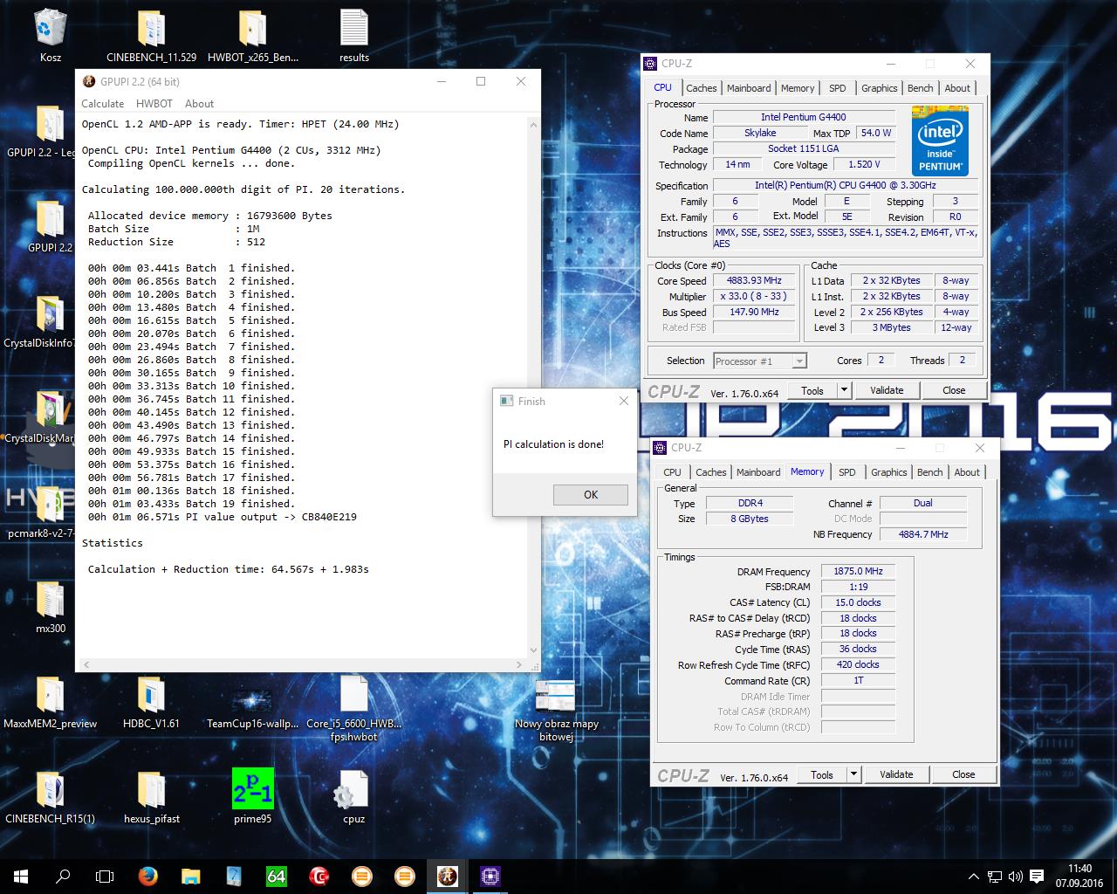1117x894 pixels.
Task: Switch to Memory tab in top CPU-Z
Action: click(798, 88)
